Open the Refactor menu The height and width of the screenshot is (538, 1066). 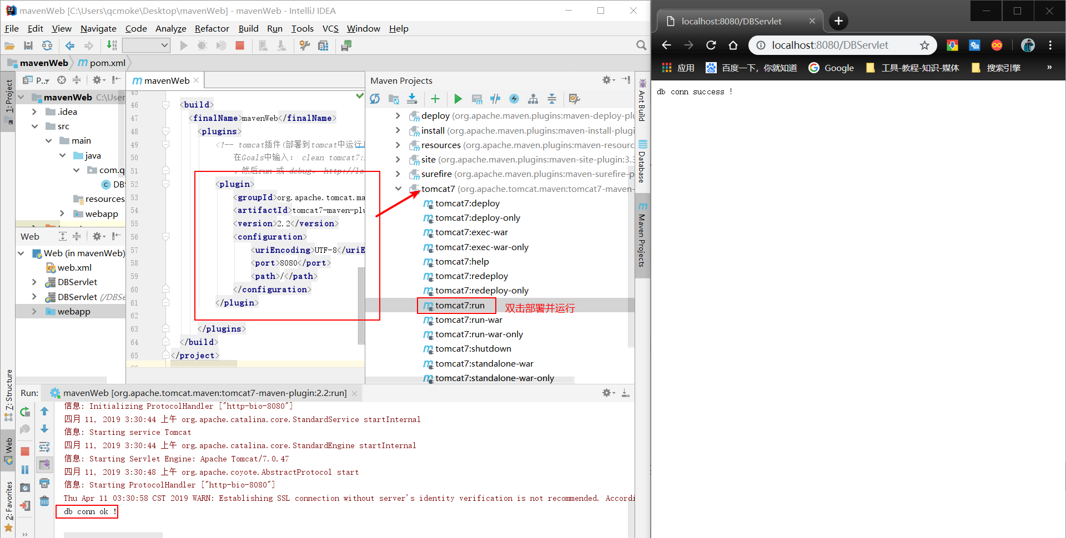coord(212,29)
